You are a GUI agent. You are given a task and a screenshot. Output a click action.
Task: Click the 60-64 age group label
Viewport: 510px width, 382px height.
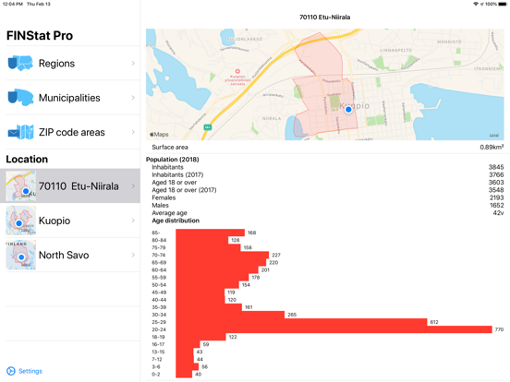point(159,270)
